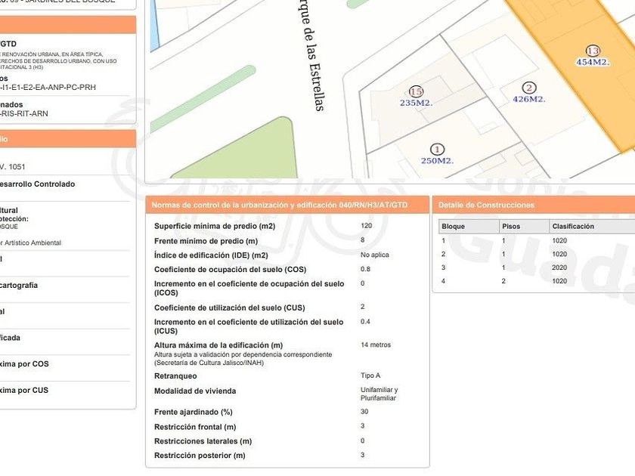Click the 'Tipo A' value
The height and width of the screenshot is (476, 635).
[x=370, y=376]
